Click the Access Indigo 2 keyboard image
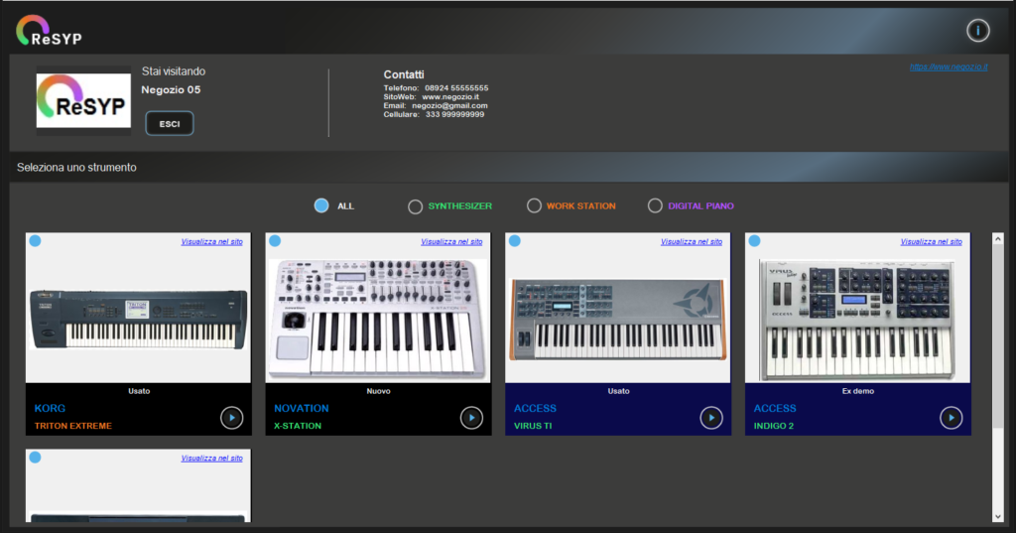The width and height of the screenshot is (1016, 533). pyautogui.click(x=857, y=320)
